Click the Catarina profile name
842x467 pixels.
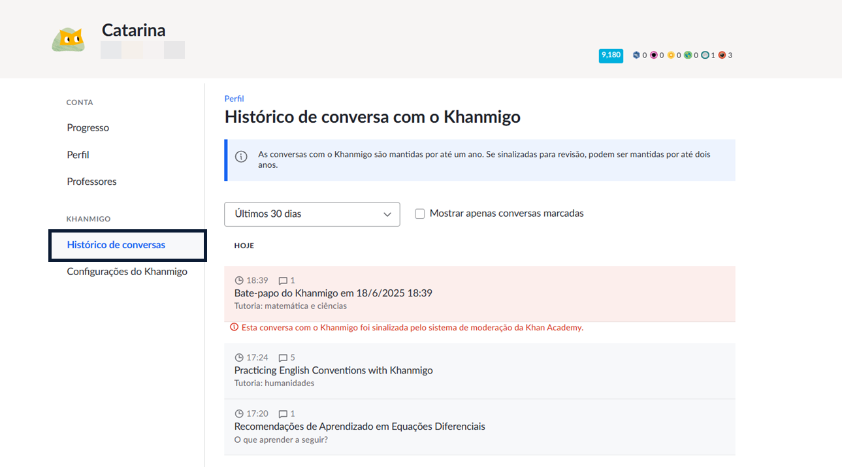(x=133, y=30)
